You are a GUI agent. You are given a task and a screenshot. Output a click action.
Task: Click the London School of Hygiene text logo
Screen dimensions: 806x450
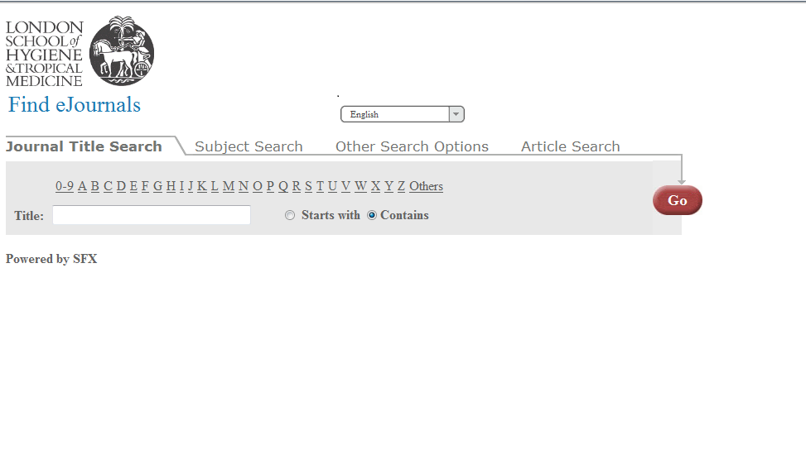coord(44,54)
